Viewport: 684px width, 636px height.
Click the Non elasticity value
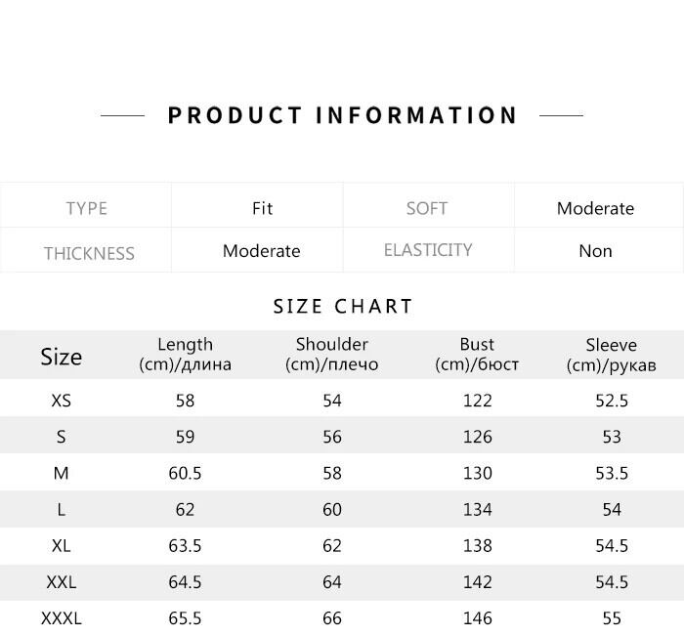595,251
